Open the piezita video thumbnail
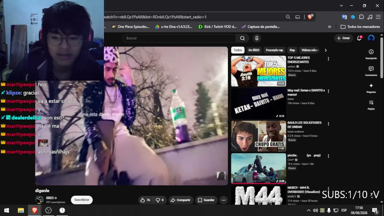Screen dimensions: 384x216 pos(258,168)
